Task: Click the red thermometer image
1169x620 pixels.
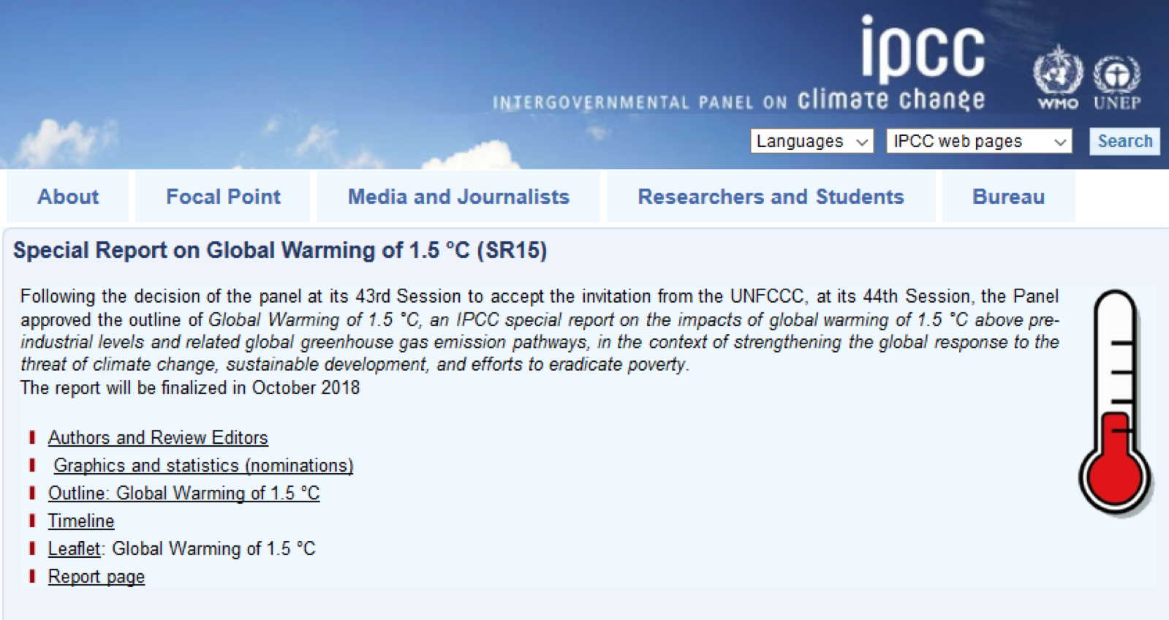Action: 1115,402
